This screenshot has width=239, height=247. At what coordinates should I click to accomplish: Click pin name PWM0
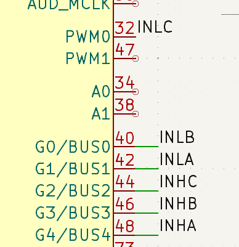pos(88,37)
